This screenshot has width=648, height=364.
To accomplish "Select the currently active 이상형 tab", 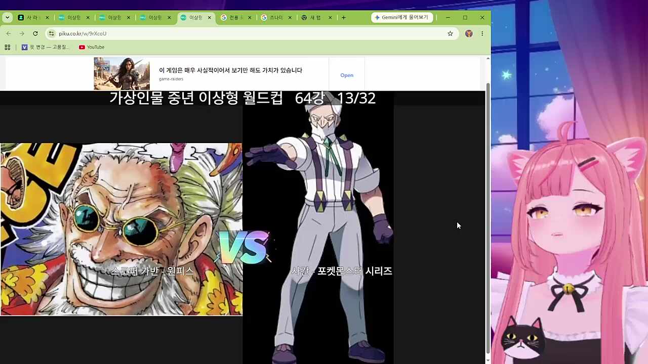I will [196, 17].
